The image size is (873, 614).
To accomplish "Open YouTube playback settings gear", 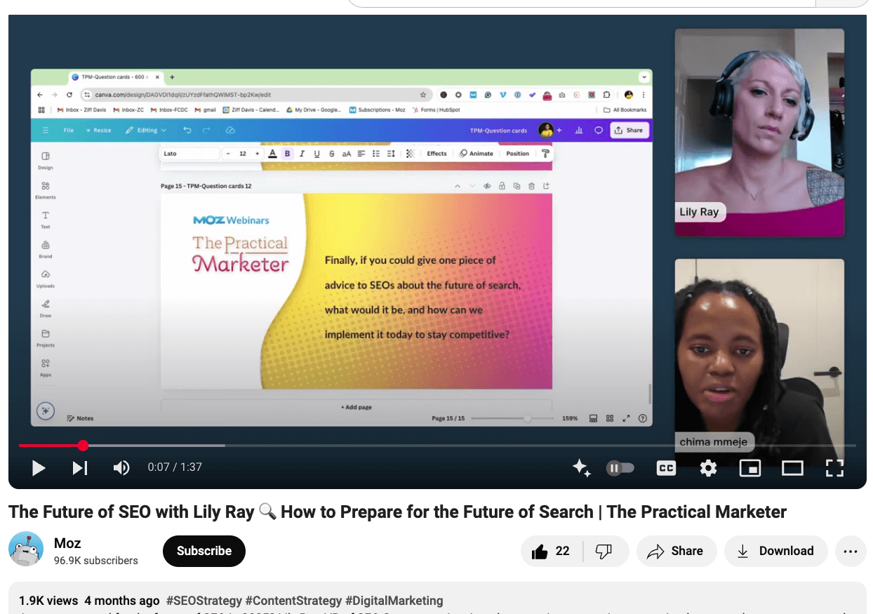I will tap(708, 467).
